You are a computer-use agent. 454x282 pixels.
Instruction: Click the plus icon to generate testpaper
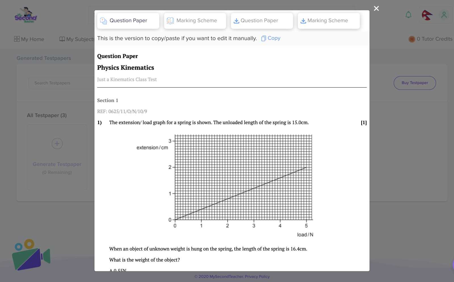pos(57,144)
